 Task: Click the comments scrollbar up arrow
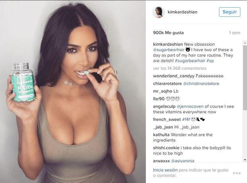point(245,43)
